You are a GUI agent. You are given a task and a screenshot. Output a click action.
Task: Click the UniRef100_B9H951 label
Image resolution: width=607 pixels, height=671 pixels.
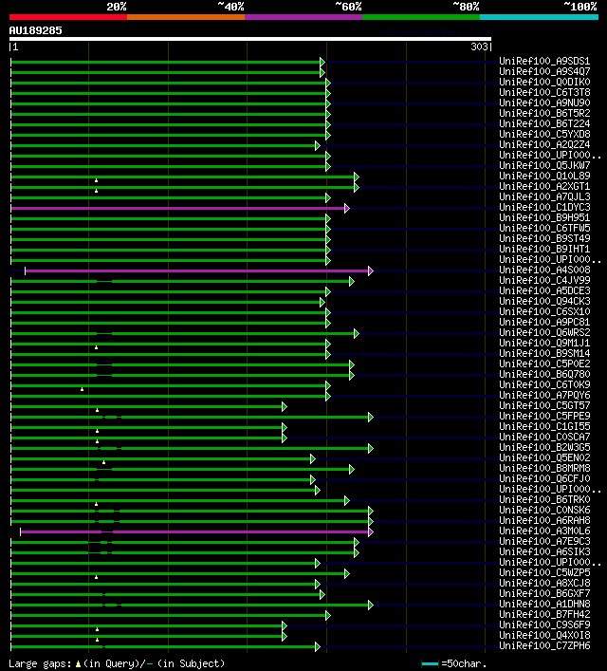(x=544, y=217)
